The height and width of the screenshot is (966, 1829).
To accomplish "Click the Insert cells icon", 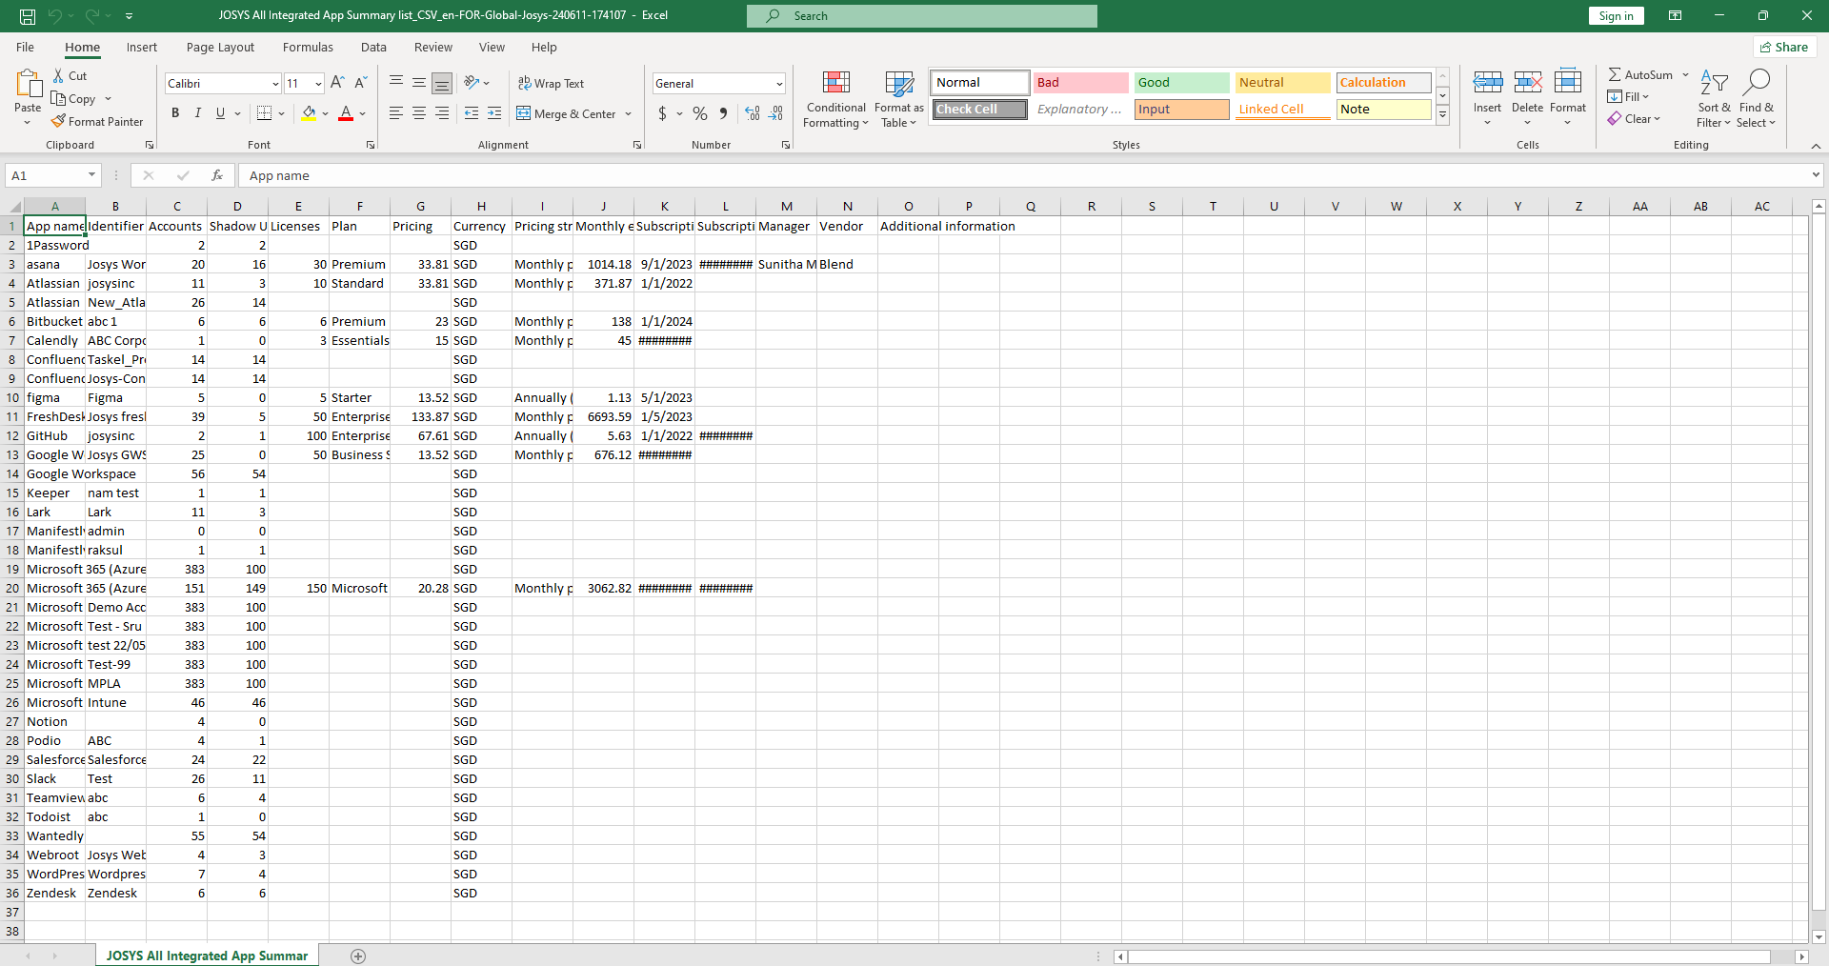I will pyautogui.click(x=1487, y=83).
